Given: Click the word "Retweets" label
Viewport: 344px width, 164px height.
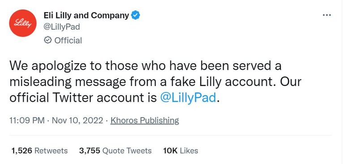Looking at the screenshot, I should (x=51, y=151).
